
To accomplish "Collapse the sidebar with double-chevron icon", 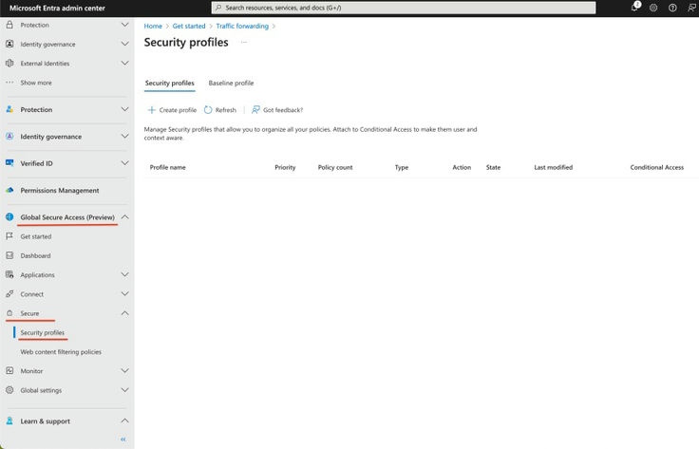I will click(123, 440).
